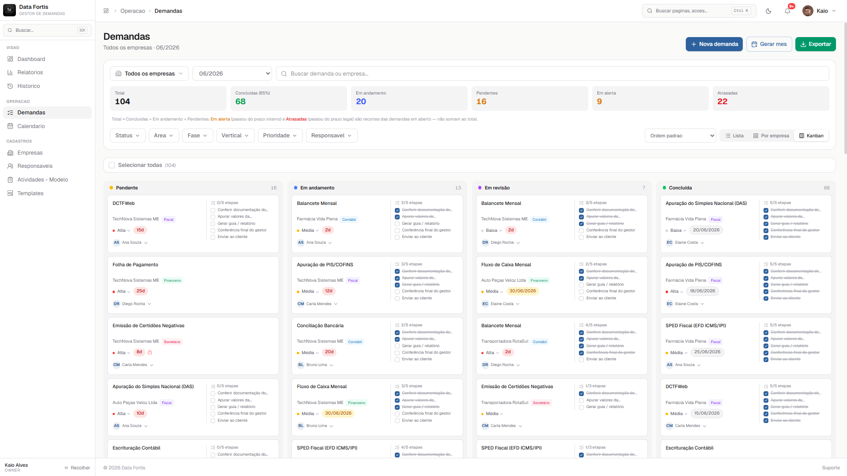Toggle dark mode moon icon

pyautogui.click(x=768, y=11)
